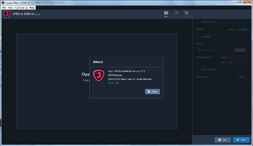
Task: Click the Open folder icon in toolbar
Action: click(166, 13)
